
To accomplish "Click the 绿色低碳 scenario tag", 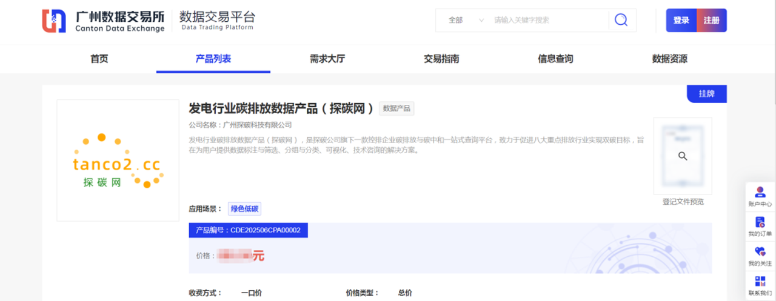I will (244, 209).
